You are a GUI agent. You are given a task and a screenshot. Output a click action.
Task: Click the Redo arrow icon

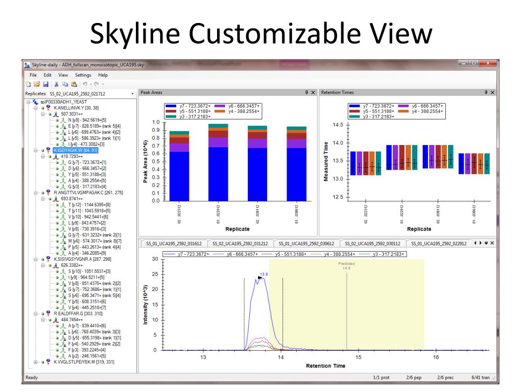97,84
